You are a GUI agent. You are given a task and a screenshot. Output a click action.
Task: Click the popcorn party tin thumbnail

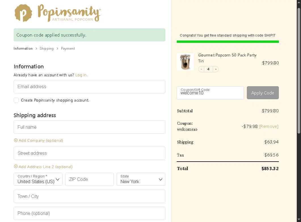click(x=185, y=62)
